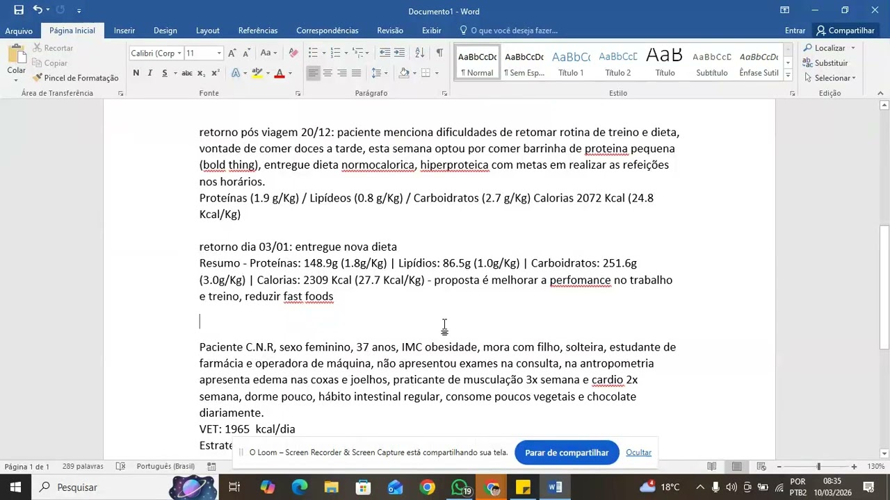Apply strikethrough abc formatting
The height and width of the screenshot is (500, 890).
pos(186,73)
